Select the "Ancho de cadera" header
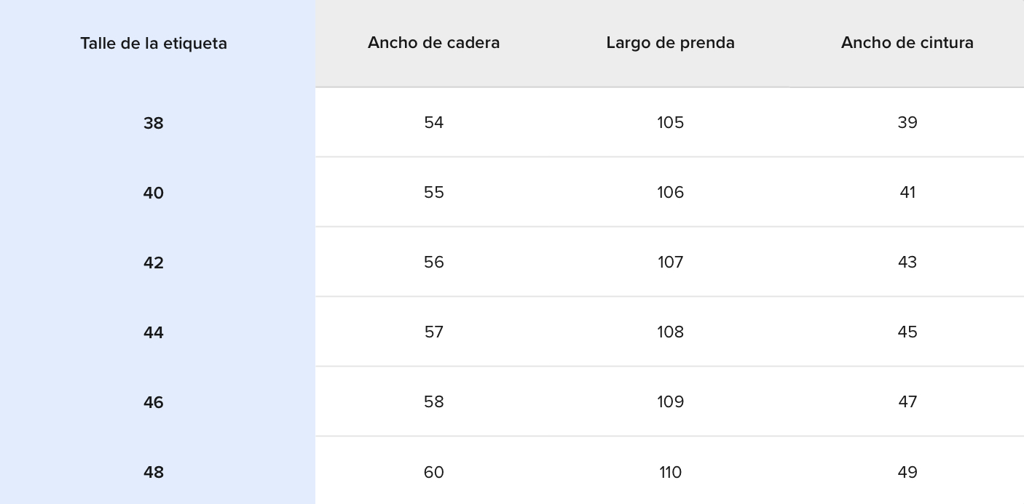This screenshot has width=1024, height=504. point(433,43)
